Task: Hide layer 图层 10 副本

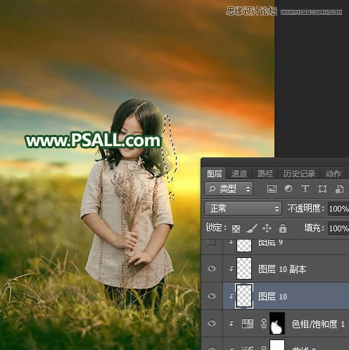Action: (212, 268)
